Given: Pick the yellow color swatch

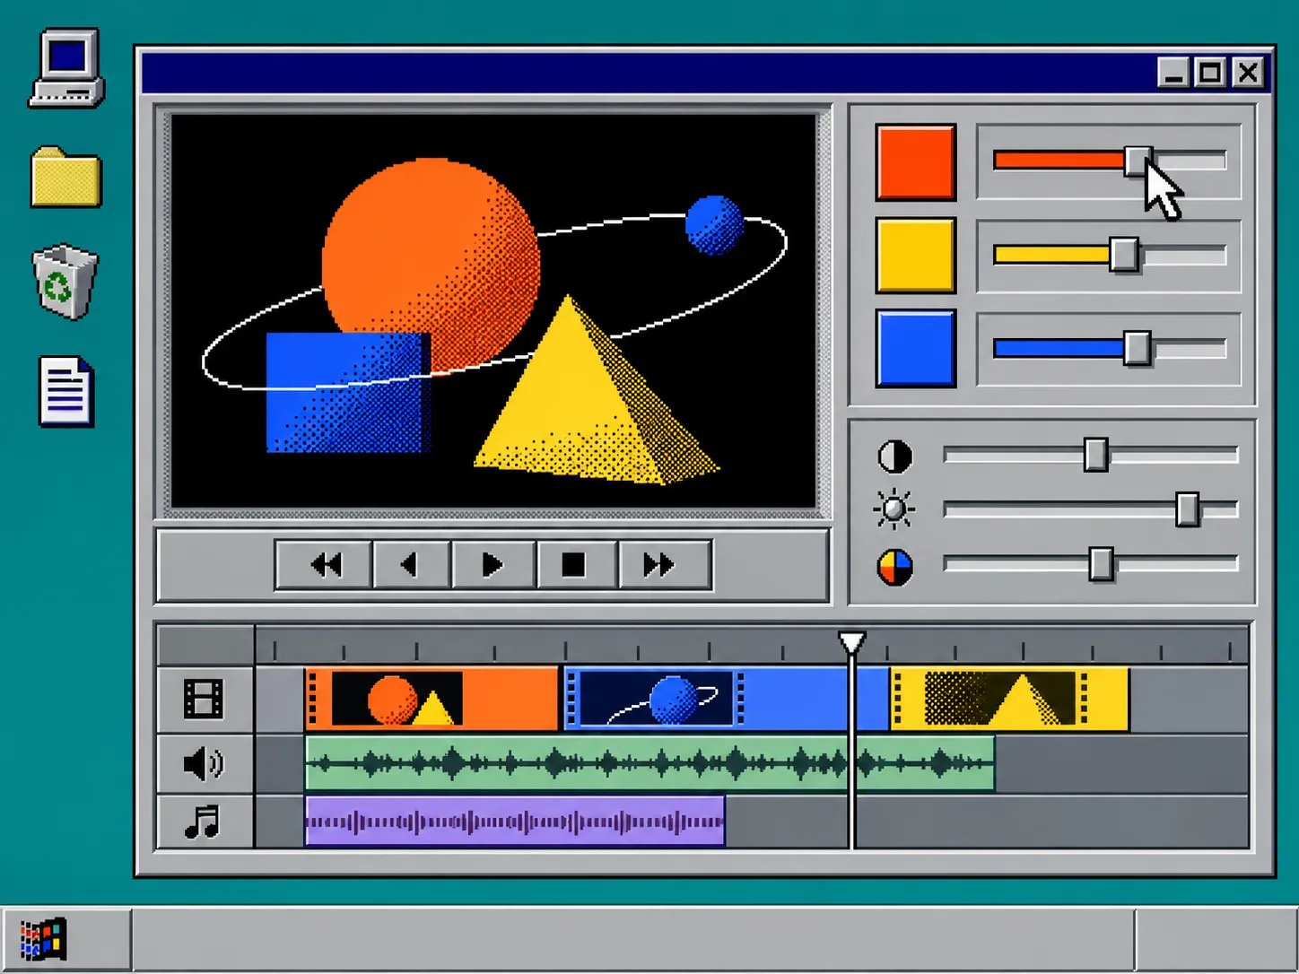Looking at the screenshot, I should click(916, 256).
